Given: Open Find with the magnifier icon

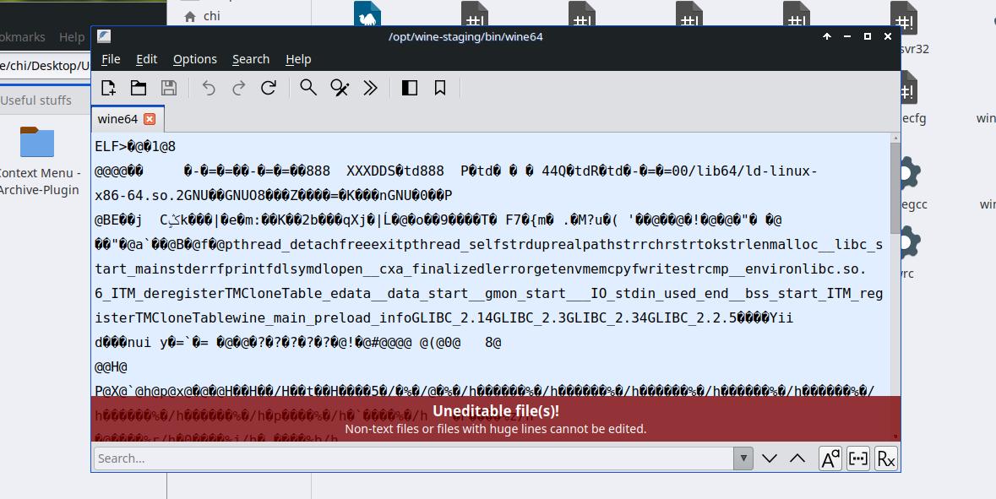Looking at the screenshot, I should [308, 88].
